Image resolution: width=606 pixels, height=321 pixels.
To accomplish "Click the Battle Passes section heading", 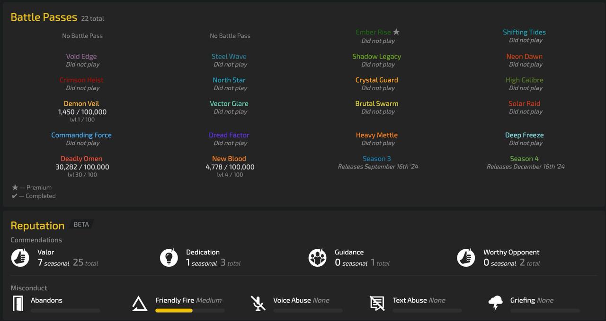I will (x=44, y=17).
